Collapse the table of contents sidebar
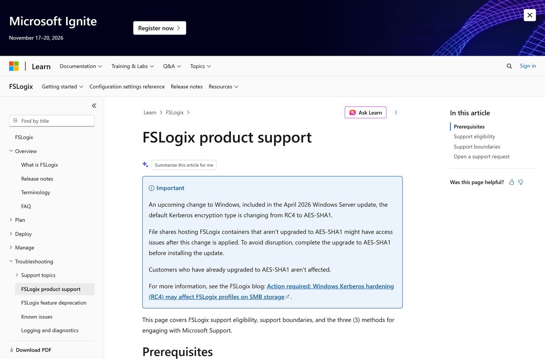This screenshot has height=359, width=545. point(94,106)
